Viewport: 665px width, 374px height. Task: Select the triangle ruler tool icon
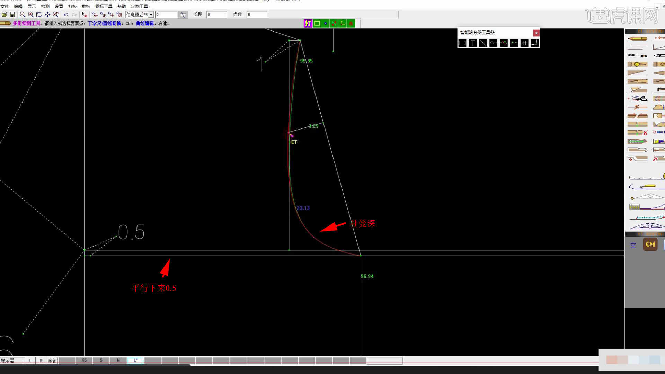647,197
